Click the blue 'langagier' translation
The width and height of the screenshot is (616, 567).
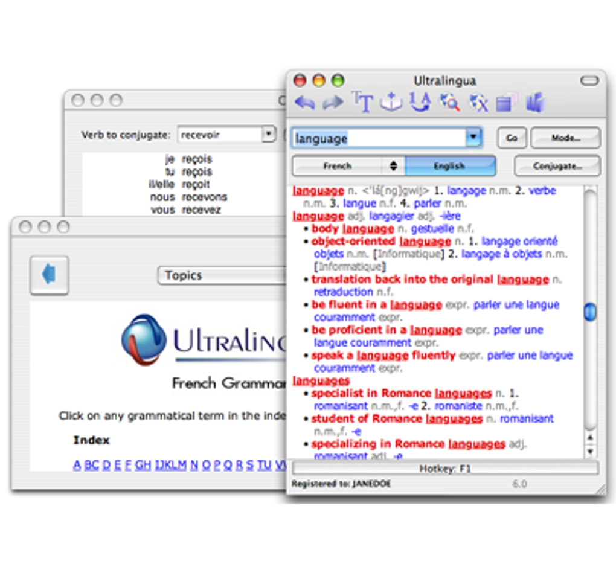(391, 216)
